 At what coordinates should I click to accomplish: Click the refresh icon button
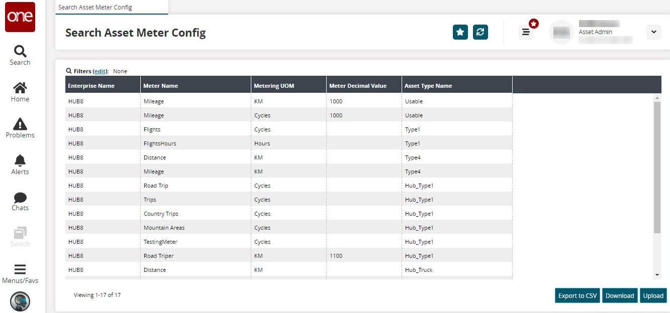coord(481,32)
